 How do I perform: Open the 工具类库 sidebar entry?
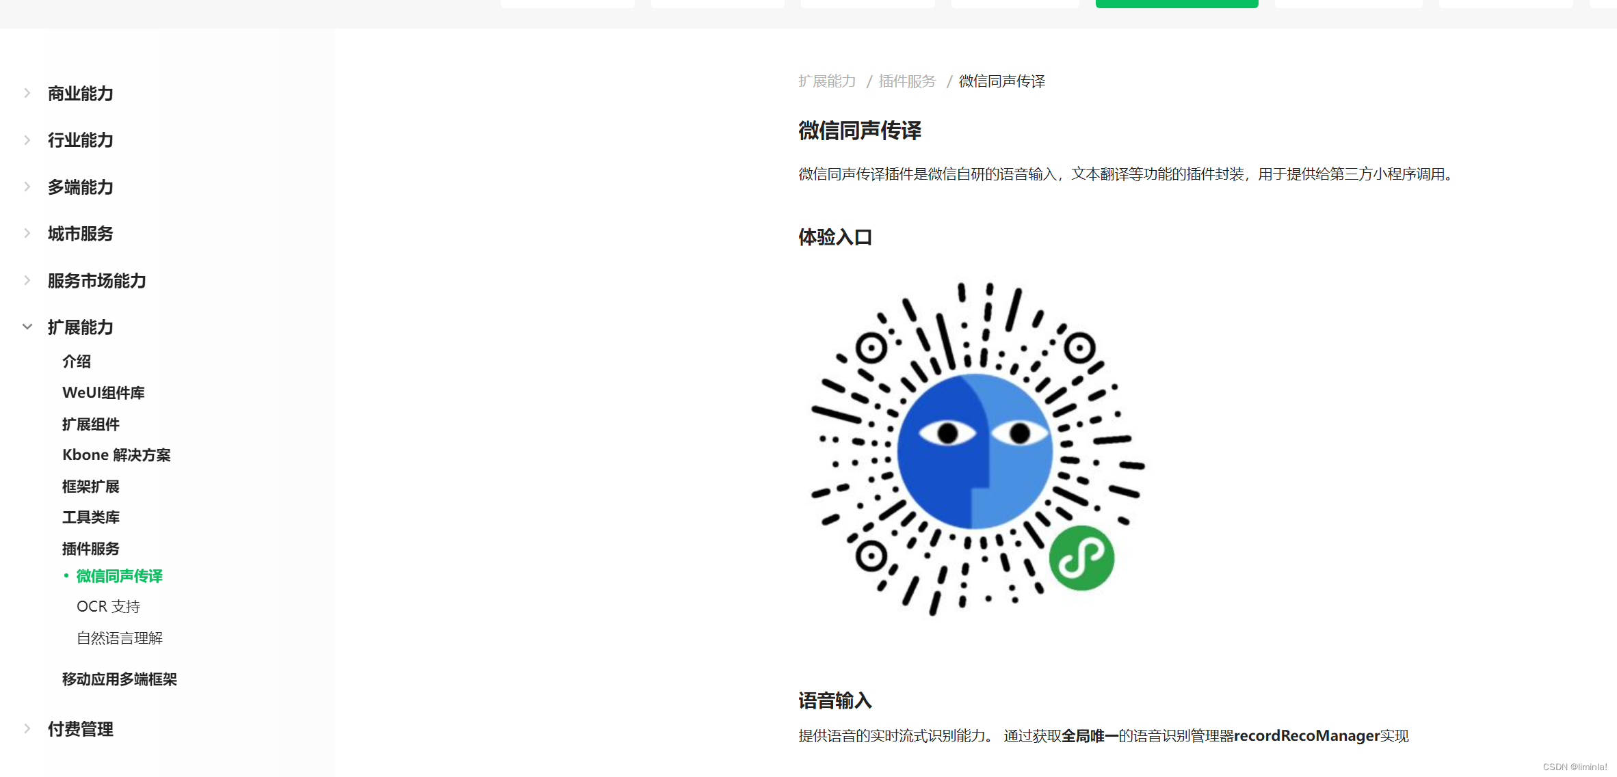[x=91, y=517]
